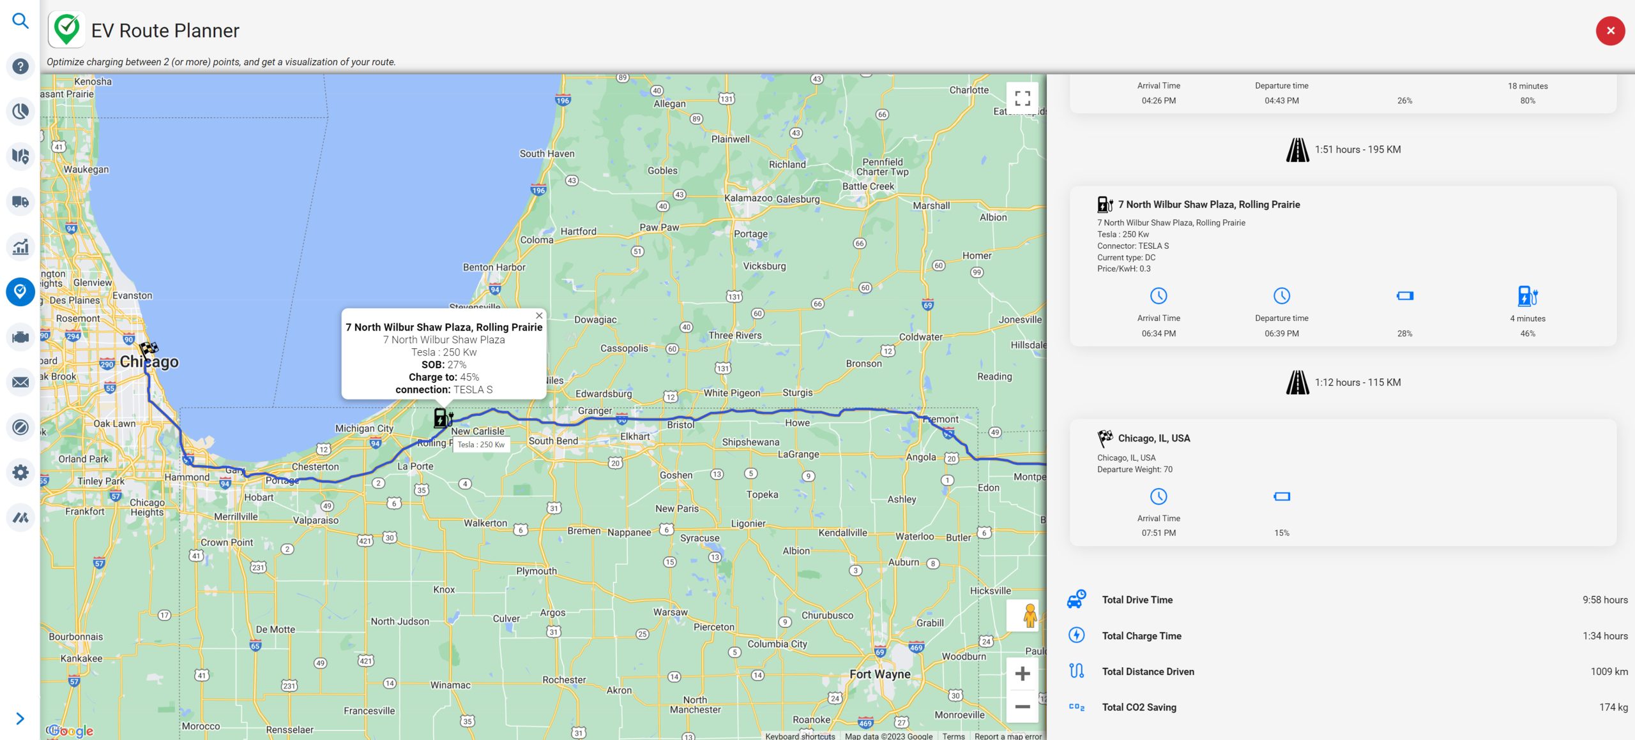Open the envelope messages icon
The image size is (1635, 740).
click(x=20, y=382)
